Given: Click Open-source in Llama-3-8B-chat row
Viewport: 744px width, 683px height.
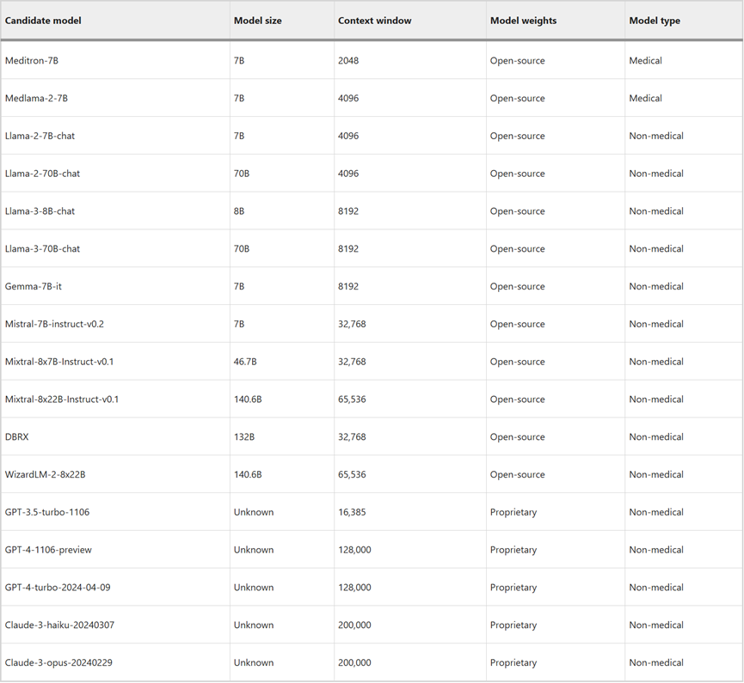Looking at the screenshot, I should click(x=517, y=211).
